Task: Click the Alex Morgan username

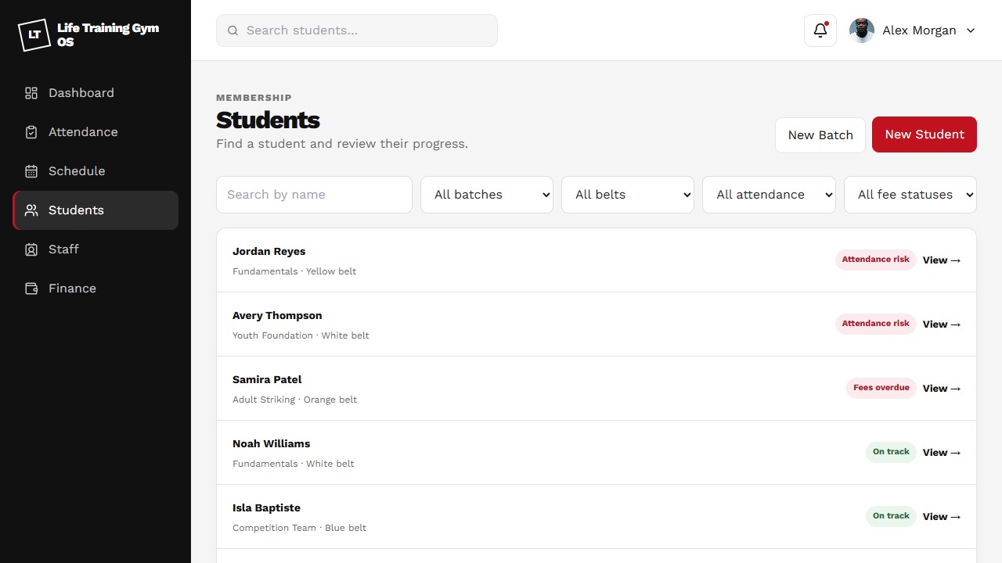Action: (x=919, y=30)
